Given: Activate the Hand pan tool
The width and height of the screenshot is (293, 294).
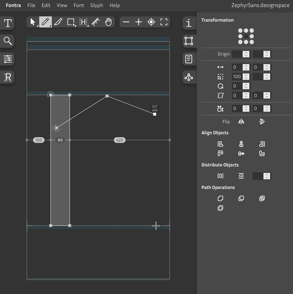Looking at the screenshot, I should [x=108, y=22].
